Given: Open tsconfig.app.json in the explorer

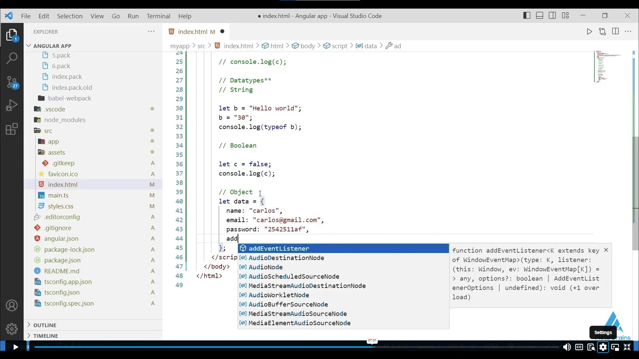Looking at the screenshot, I should [93, 282].
